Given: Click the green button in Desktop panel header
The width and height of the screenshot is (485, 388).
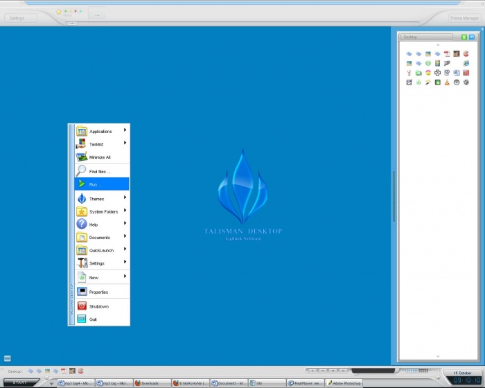Looking at the screenshot, I should [464, 37].
